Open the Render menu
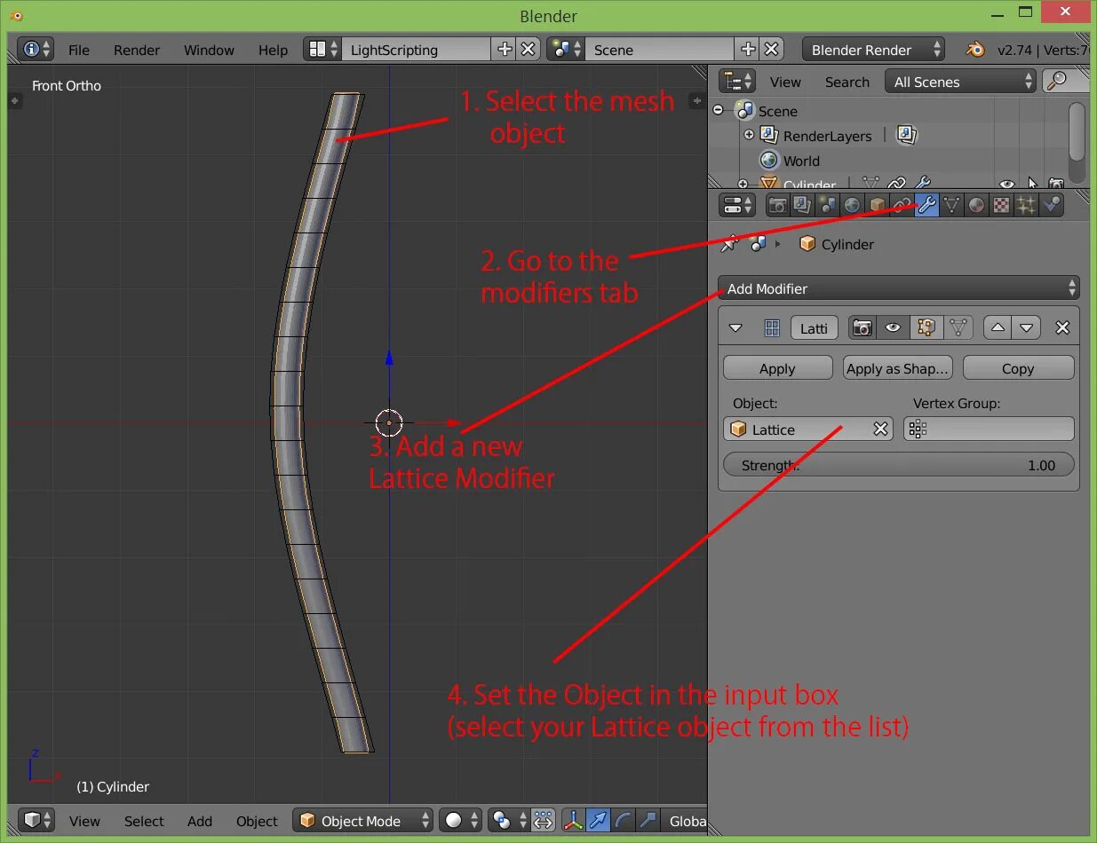 137,50
